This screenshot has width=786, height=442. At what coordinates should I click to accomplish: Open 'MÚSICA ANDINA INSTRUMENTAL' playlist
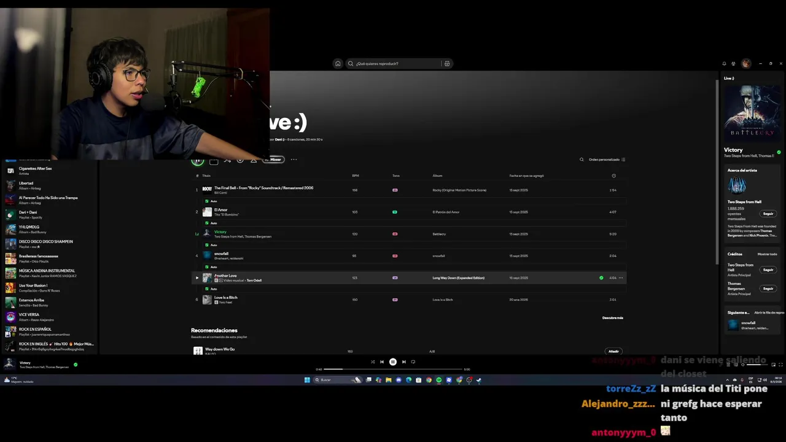pos(49,273)
